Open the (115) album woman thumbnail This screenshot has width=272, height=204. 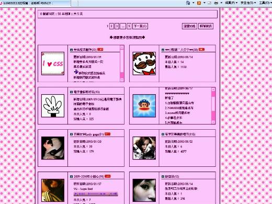144,148
